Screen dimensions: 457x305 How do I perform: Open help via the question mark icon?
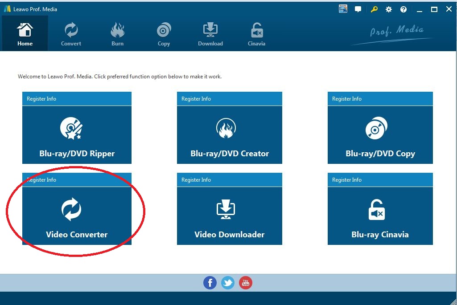[x=403, y=9]
